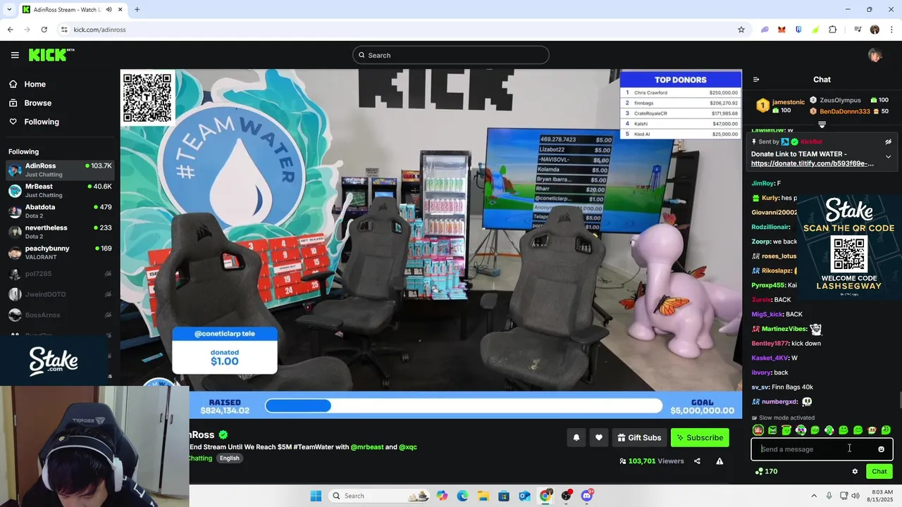
Task: Open Abatdota channel in Following list
Action: (x=60, y=211)
